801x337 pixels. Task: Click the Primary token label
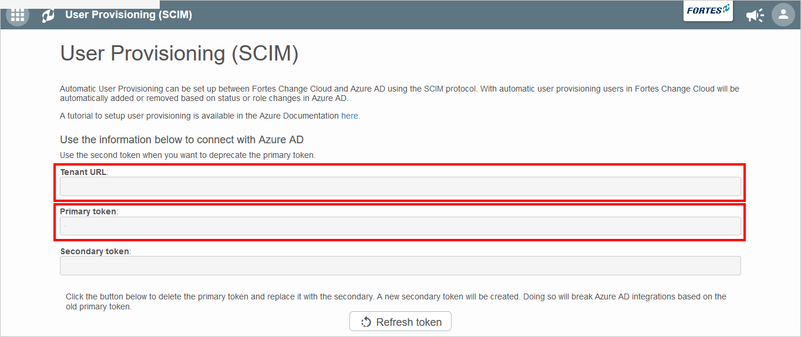click(89, 211)
